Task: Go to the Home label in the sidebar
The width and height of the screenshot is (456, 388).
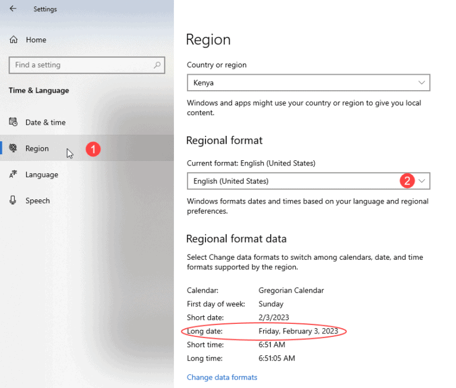Action: click(x=36, y=40)
